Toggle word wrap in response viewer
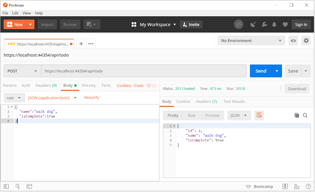This screenshot has width=315, height=192. pyautogui.click(x=259, y=115)
